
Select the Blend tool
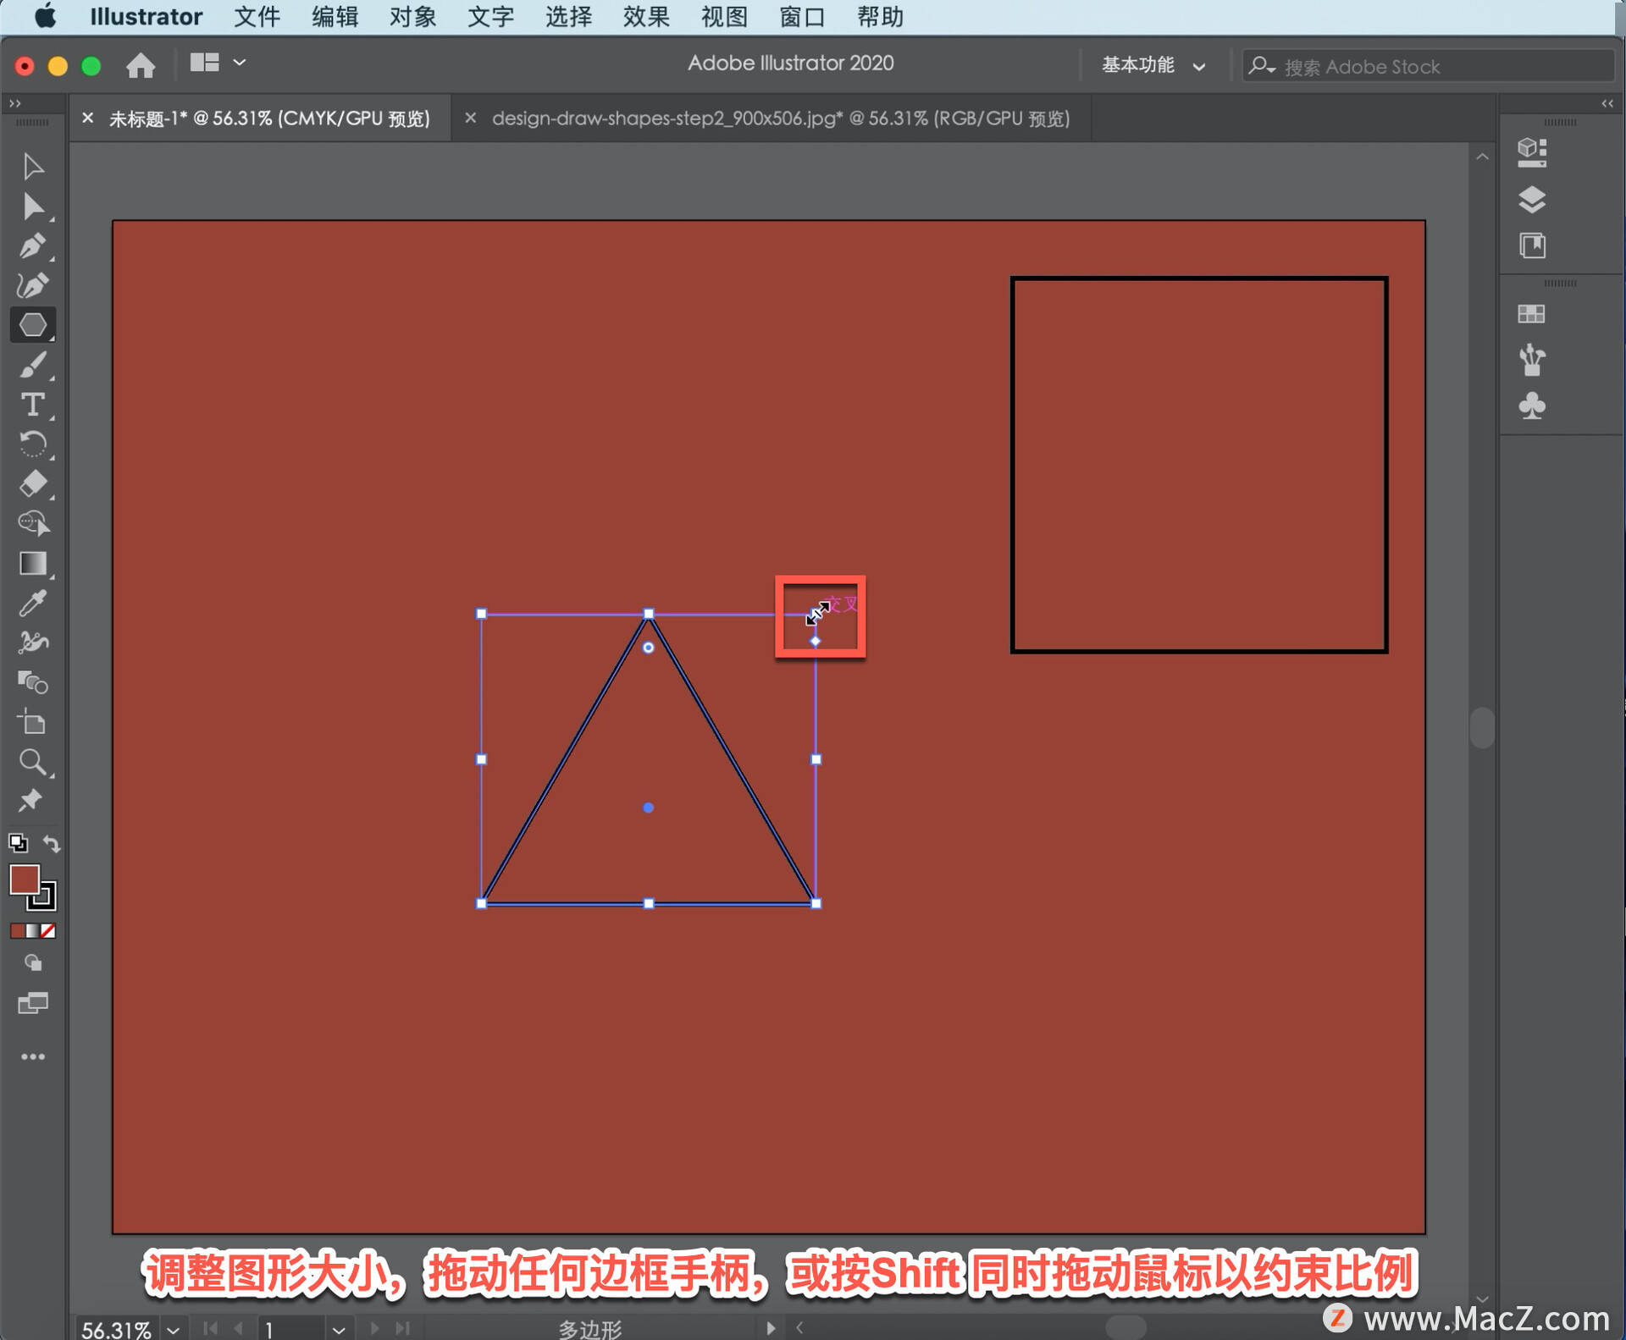point(33,682)
